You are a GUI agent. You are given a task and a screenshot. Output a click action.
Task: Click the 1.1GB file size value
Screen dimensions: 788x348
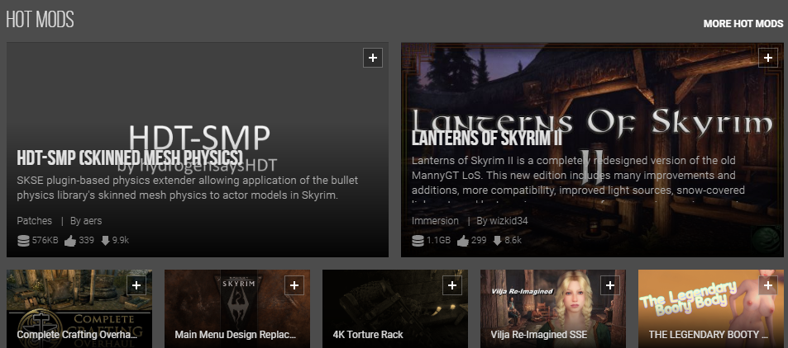(x=439, y=241)
